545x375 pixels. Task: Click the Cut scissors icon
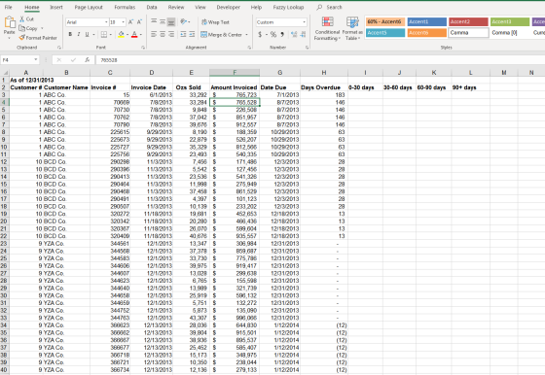coord(21,19)
